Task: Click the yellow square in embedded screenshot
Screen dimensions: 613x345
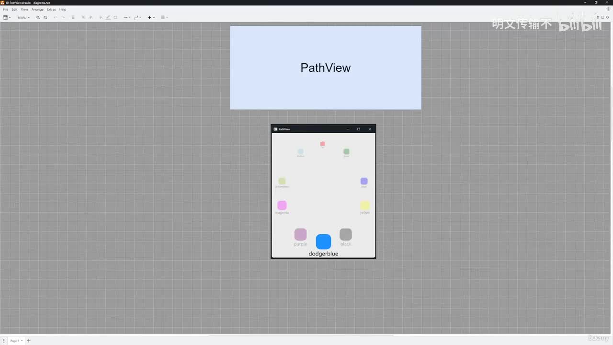Action: tap(365, 205)
